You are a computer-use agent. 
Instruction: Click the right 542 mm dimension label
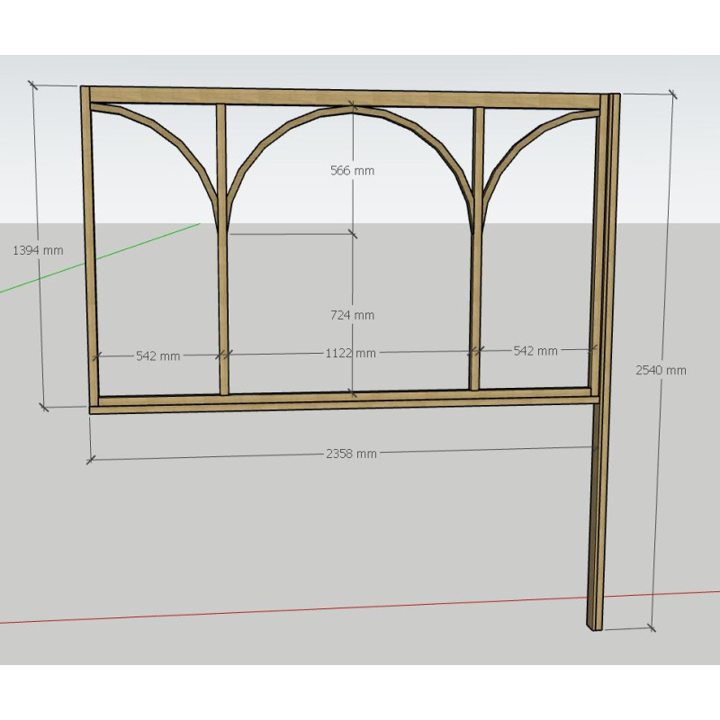tap(535, 350)
